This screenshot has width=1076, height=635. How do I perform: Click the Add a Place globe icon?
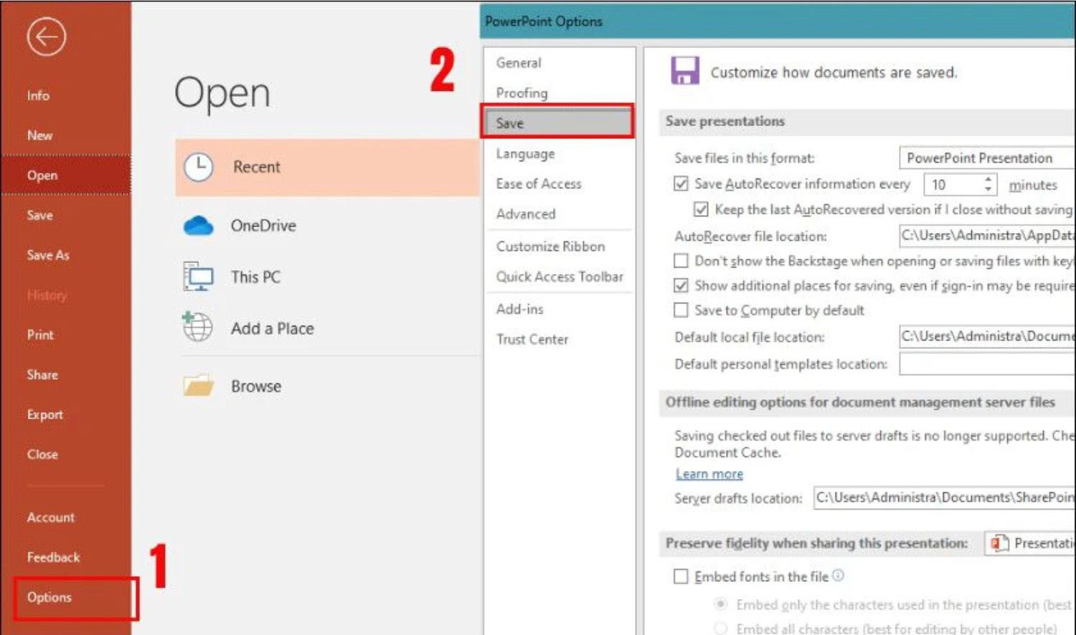tap(197, 327)
